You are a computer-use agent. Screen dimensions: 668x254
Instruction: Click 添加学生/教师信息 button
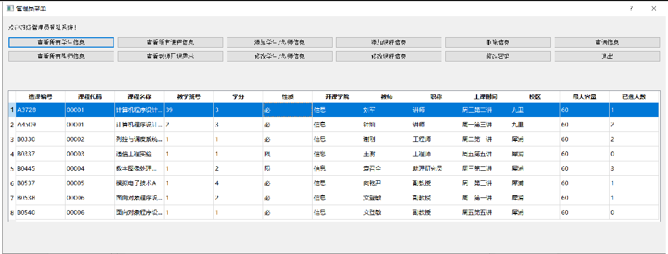(279, 42)
